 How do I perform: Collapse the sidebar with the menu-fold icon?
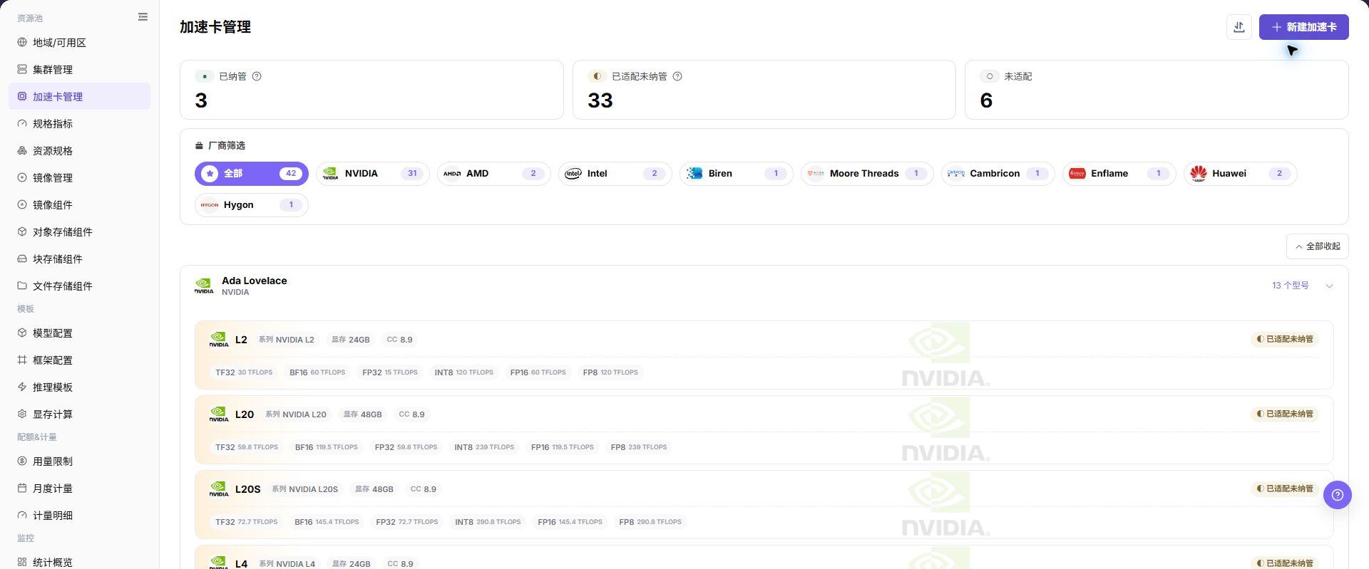click(143, 17)
